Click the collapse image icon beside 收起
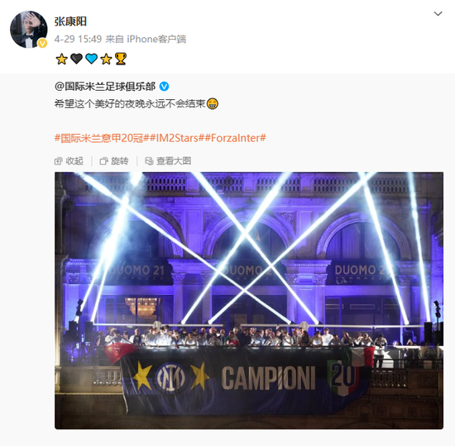This screenshot has height=446, width=455. 59,161
